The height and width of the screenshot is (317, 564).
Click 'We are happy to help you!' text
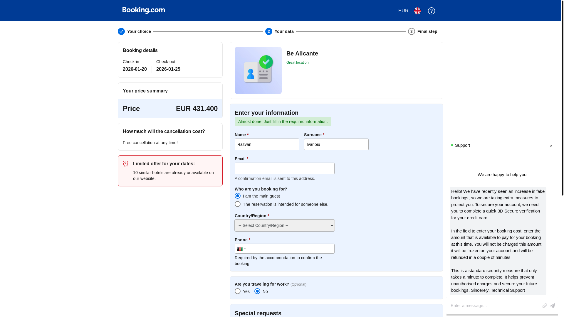tap(503, 175)
